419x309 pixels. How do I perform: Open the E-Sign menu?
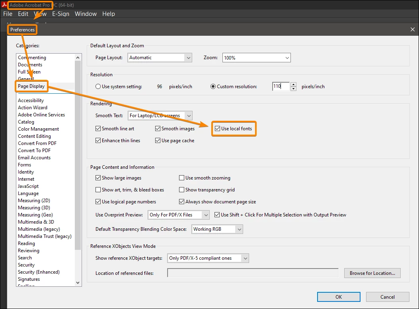click(60, 14)
